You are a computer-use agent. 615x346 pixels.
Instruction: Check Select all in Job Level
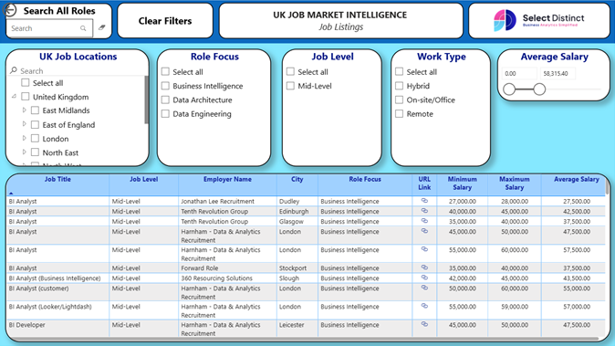pos(290,71)
